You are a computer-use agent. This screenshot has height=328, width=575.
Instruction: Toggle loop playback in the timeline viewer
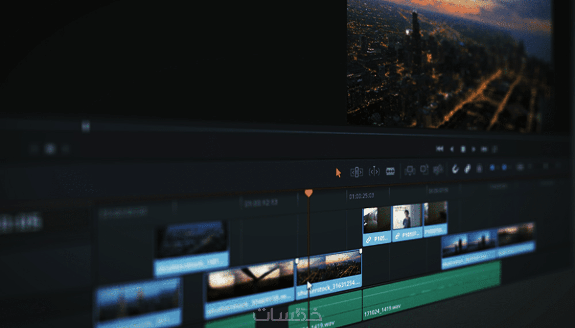pos(495,149)
